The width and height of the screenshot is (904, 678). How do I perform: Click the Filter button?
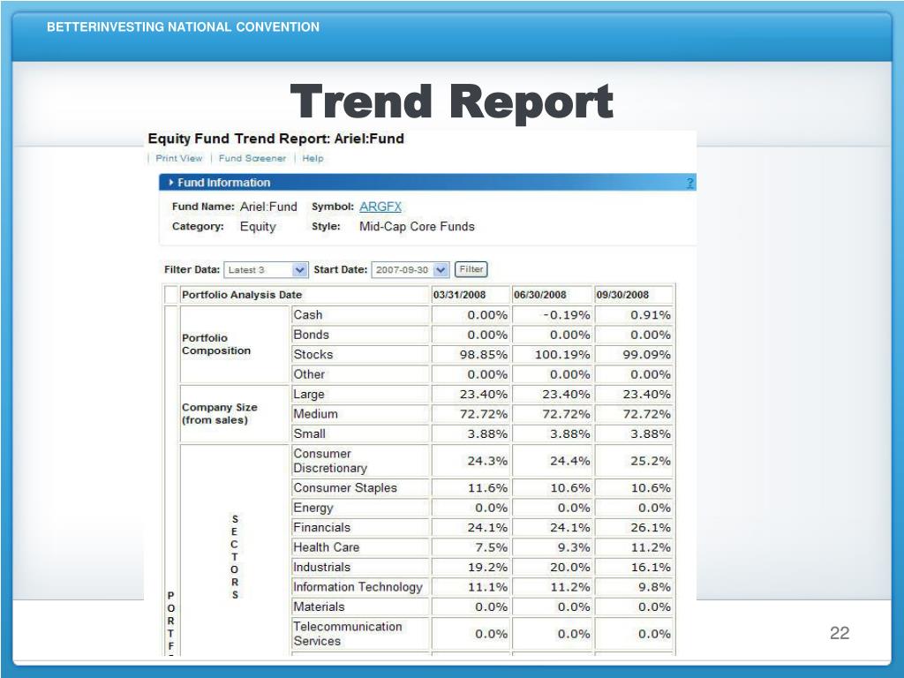click(x=471, y=269)
